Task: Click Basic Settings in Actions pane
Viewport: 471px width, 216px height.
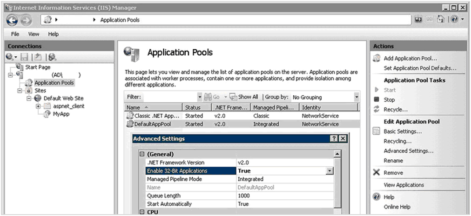Action: (403, 131)
